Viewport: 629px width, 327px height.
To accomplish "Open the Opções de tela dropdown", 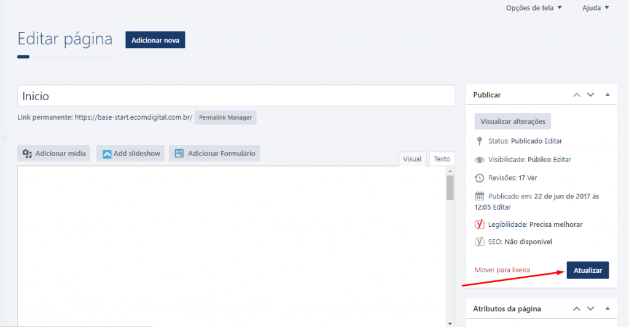I will pos(534,7).
